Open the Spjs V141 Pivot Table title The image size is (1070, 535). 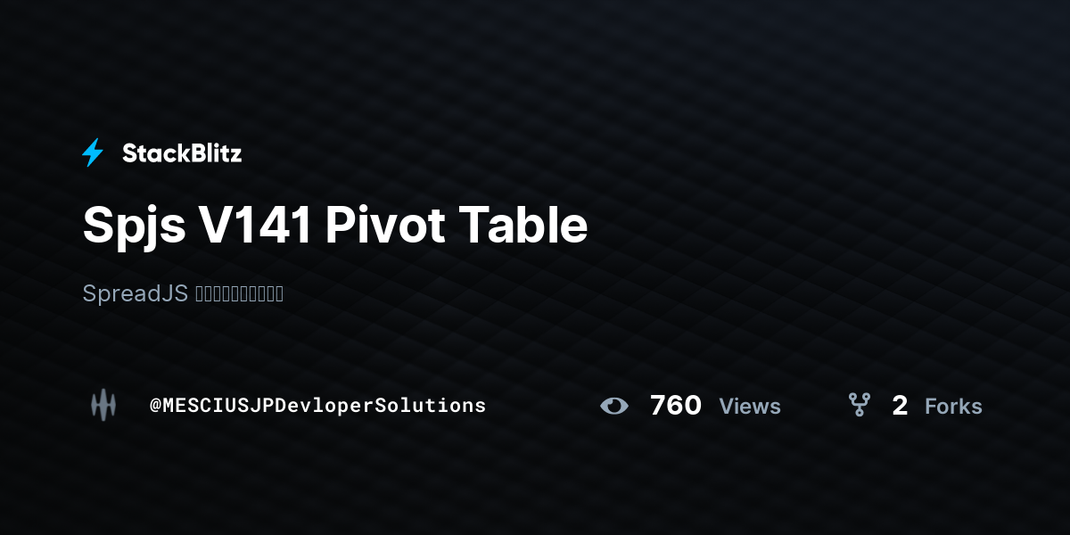pos(335,226)
